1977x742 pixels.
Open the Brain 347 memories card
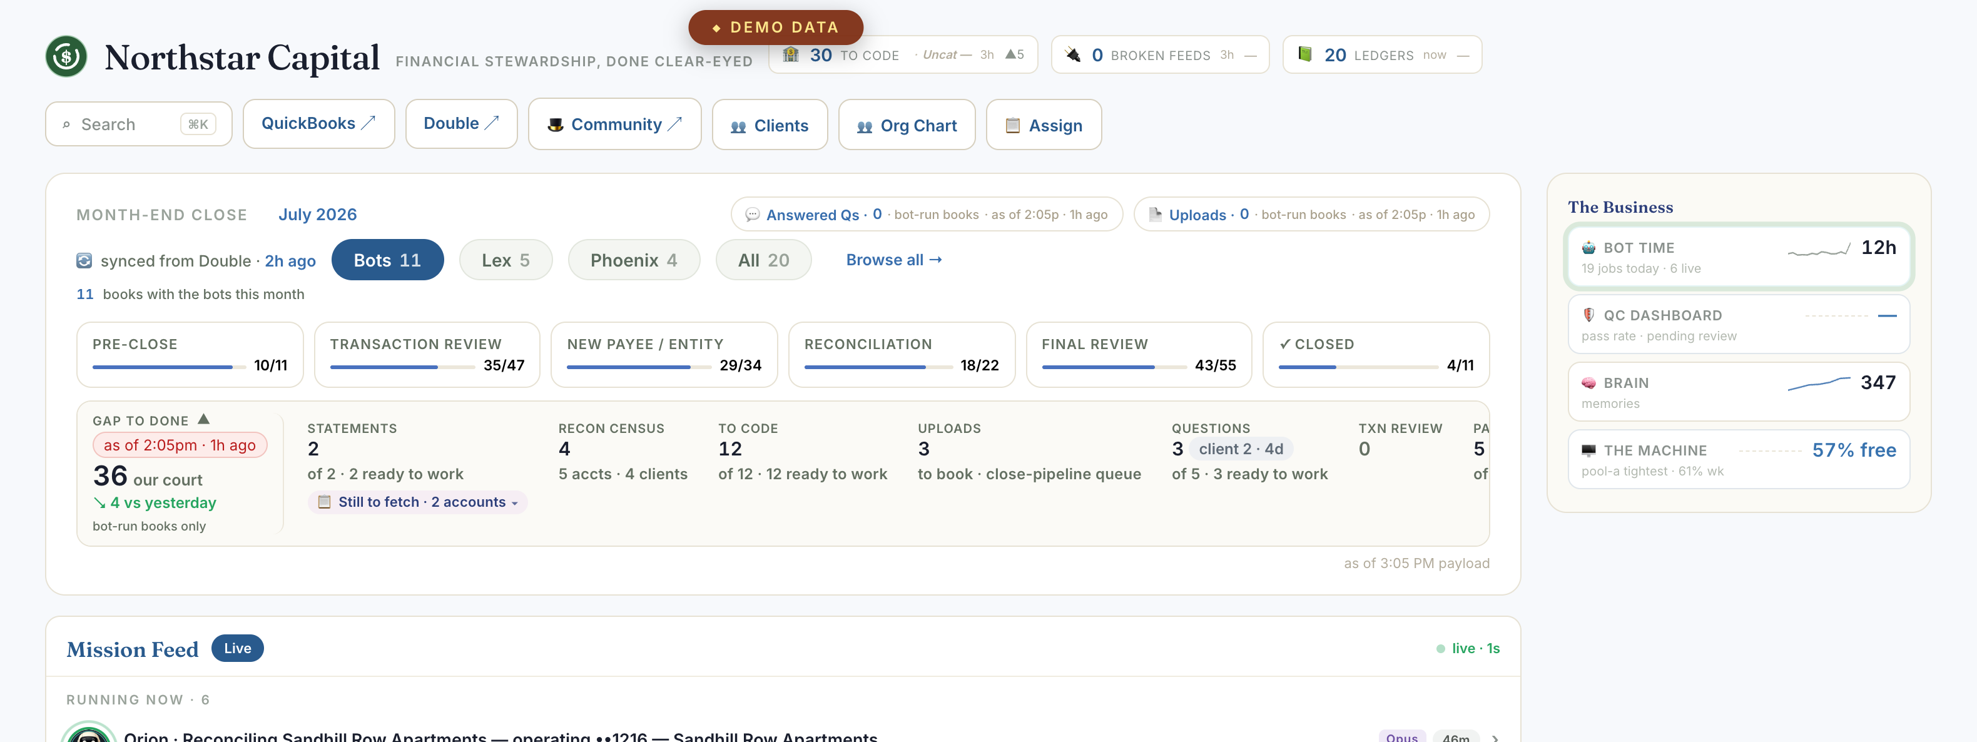1739,392
